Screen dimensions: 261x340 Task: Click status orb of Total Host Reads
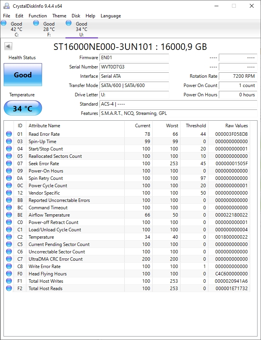pos(9,289)
